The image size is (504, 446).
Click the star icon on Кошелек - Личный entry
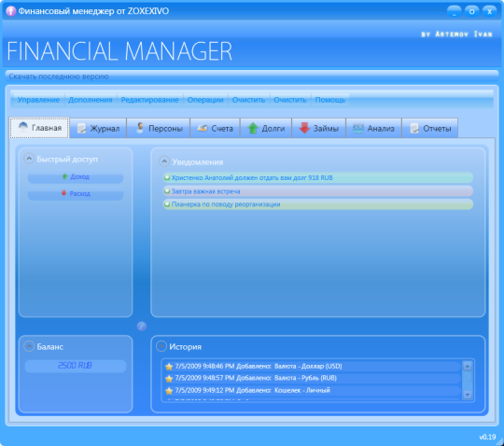[169, 391]
